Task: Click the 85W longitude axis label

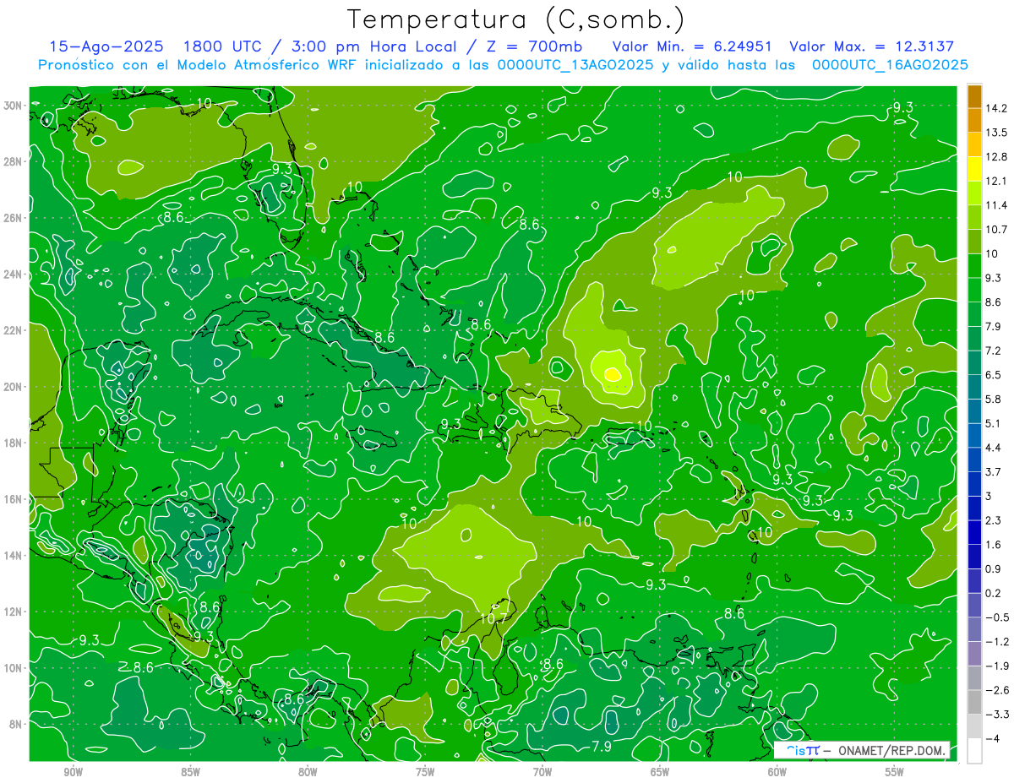Action: [x=190, y=773]
